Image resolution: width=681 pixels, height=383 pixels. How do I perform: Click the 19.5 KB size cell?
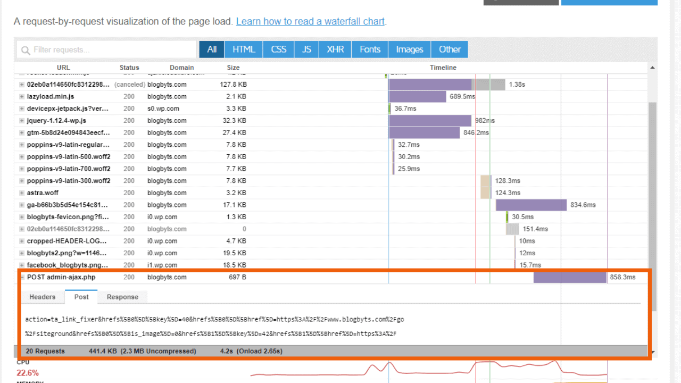coord(235,253)
